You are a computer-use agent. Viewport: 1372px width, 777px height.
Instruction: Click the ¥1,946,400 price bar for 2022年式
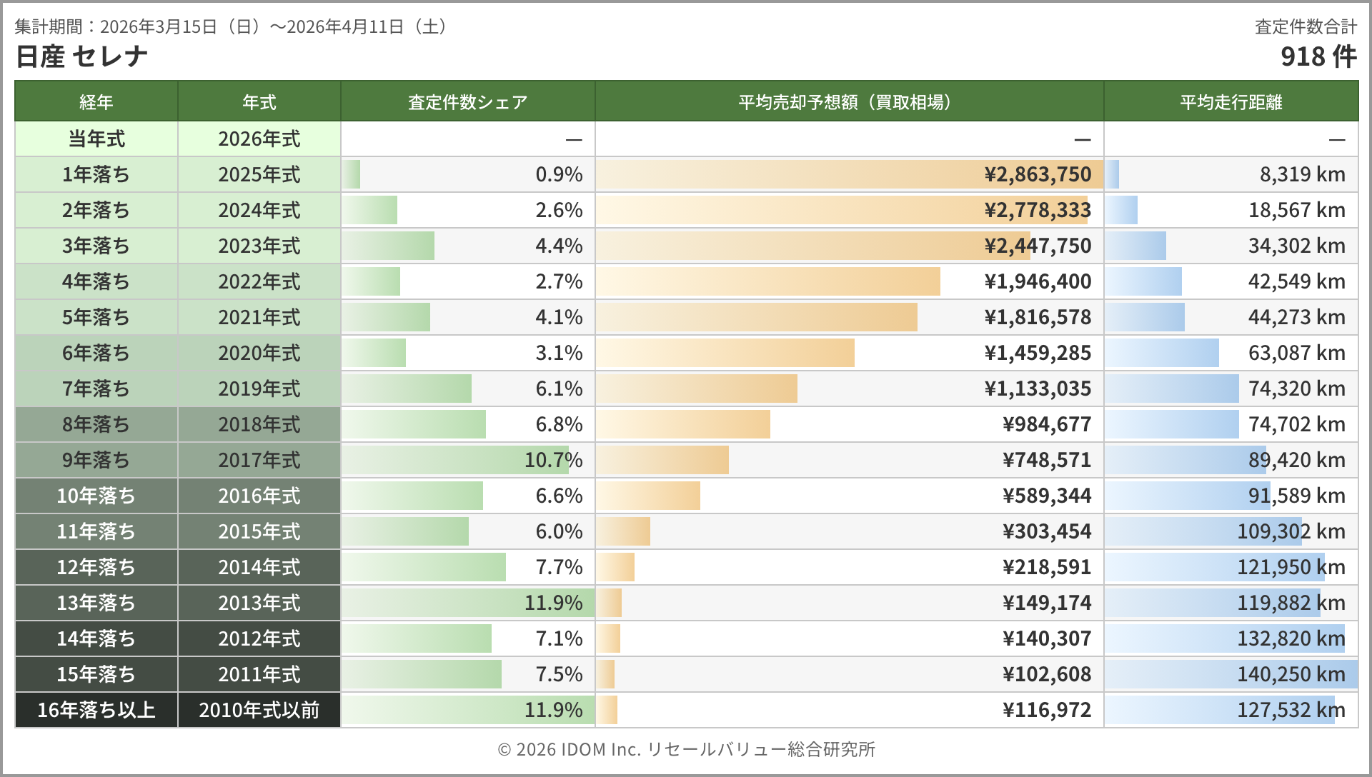coord(768,281)
